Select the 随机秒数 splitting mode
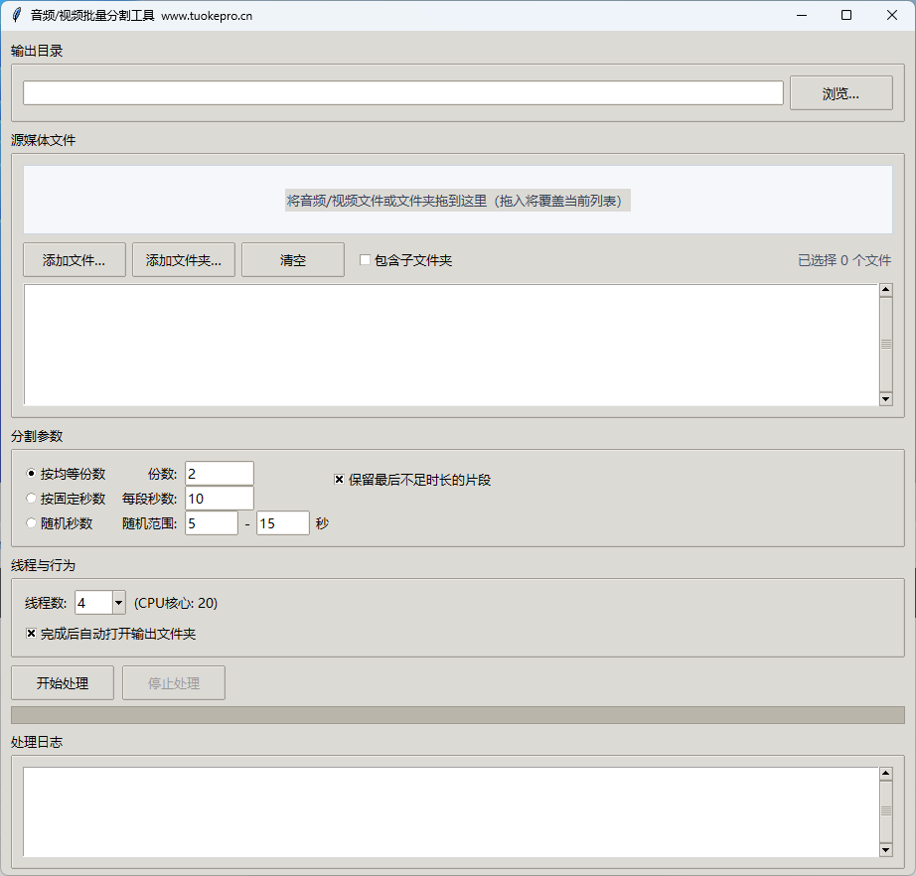916x876 pixels. [x=31, y=522]
